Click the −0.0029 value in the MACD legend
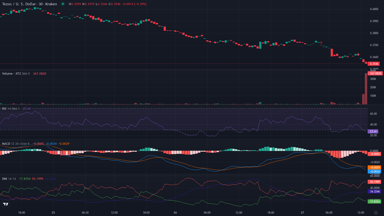Screen dimensions: 384x216 pyautogui.click(x=64, y=144)
